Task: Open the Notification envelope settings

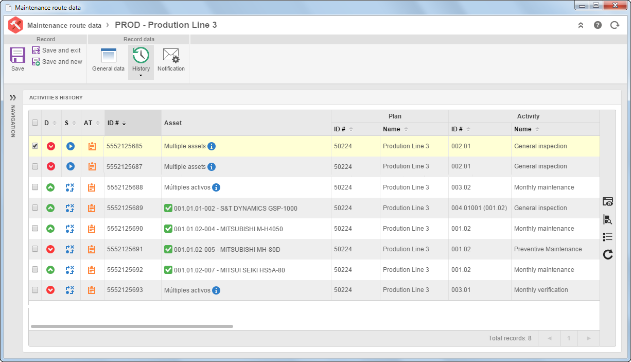Action: pyautogui.click(x=171, y=60)
